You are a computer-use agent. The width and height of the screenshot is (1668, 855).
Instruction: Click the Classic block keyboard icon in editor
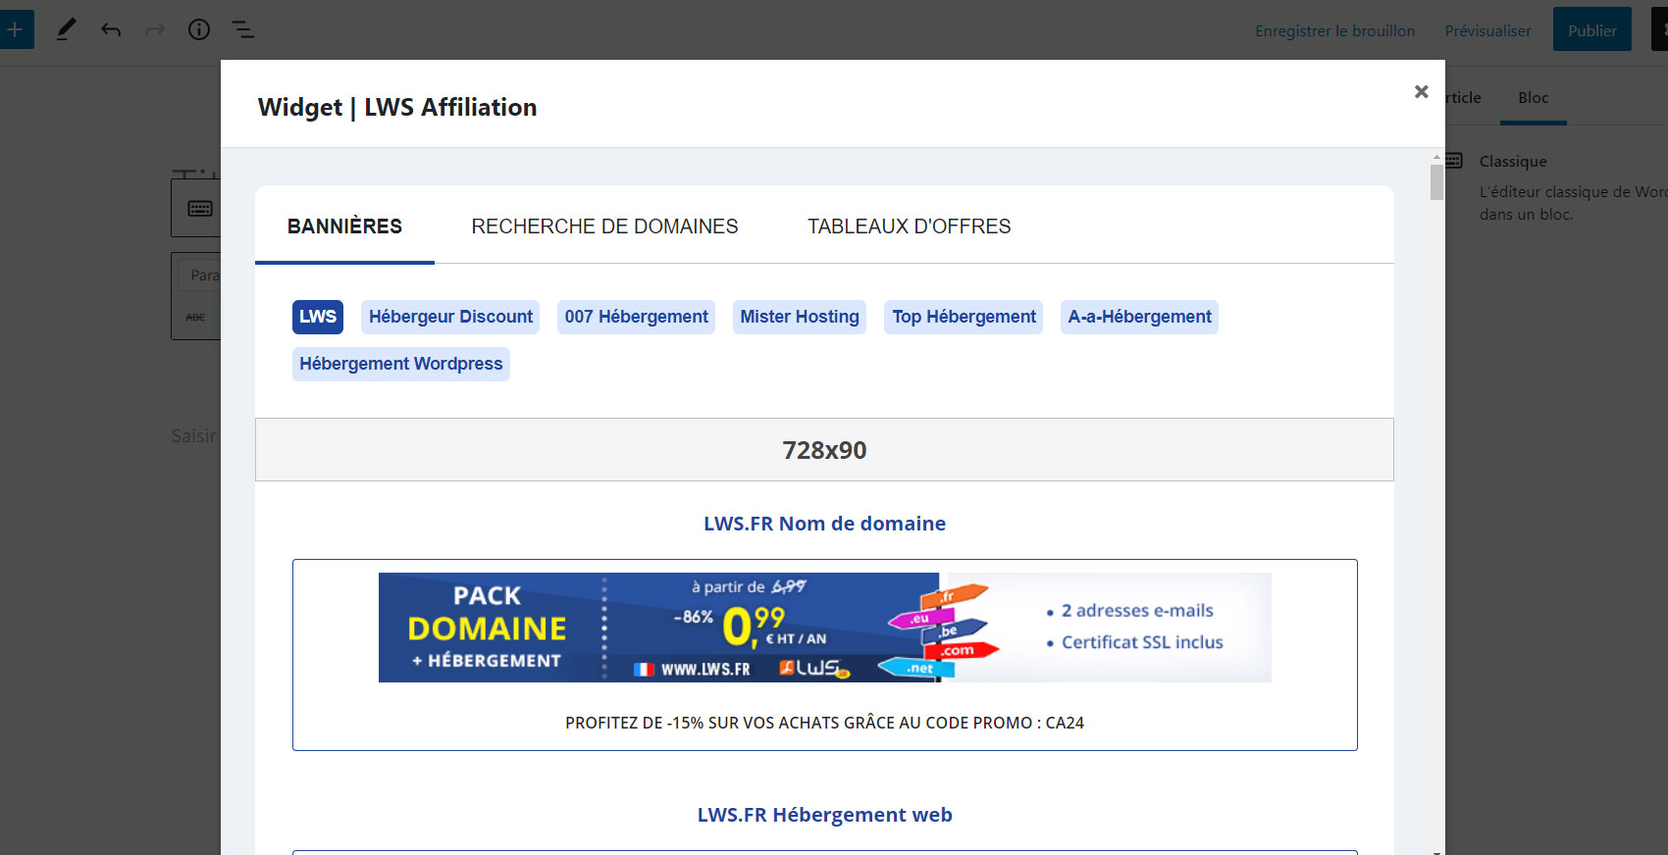tap(200, 208)
